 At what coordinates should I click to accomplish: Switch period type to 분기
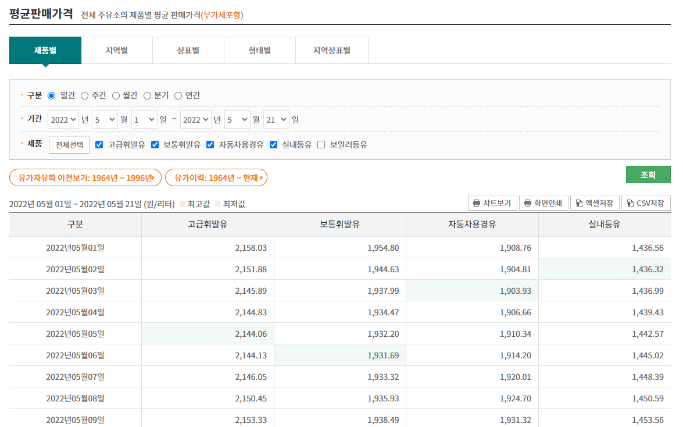[x=147, y=95]
